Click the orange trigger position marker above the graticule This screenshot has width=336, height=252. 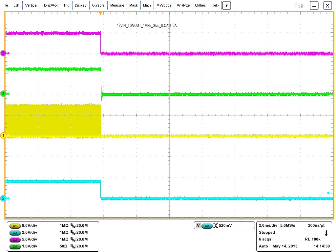tap(100, 13)
